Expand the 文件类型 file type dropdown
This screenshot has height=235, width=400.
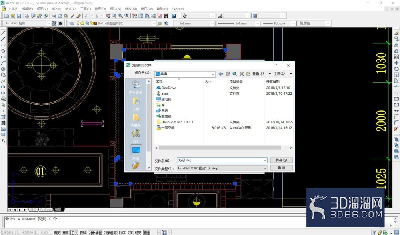coord(265,168)
